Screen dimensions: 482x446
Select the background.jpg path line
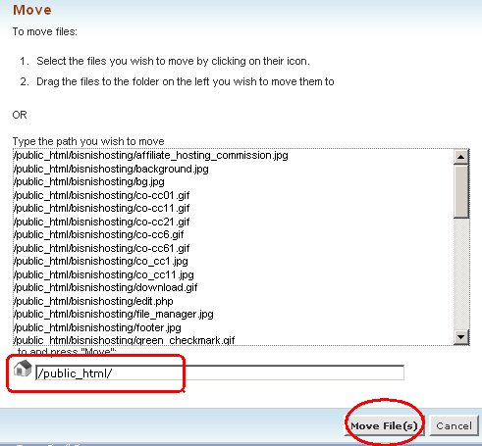[111, 169]
